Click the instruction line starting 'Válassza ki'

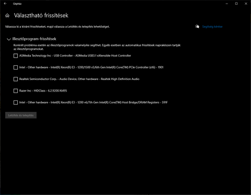58,27
